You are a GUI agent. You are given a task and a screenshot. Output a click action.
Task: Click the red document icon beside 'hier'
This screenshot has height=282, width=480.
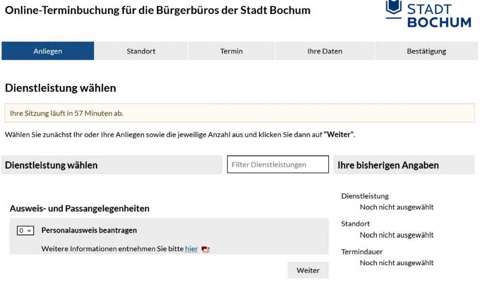(x=205, y=249)
